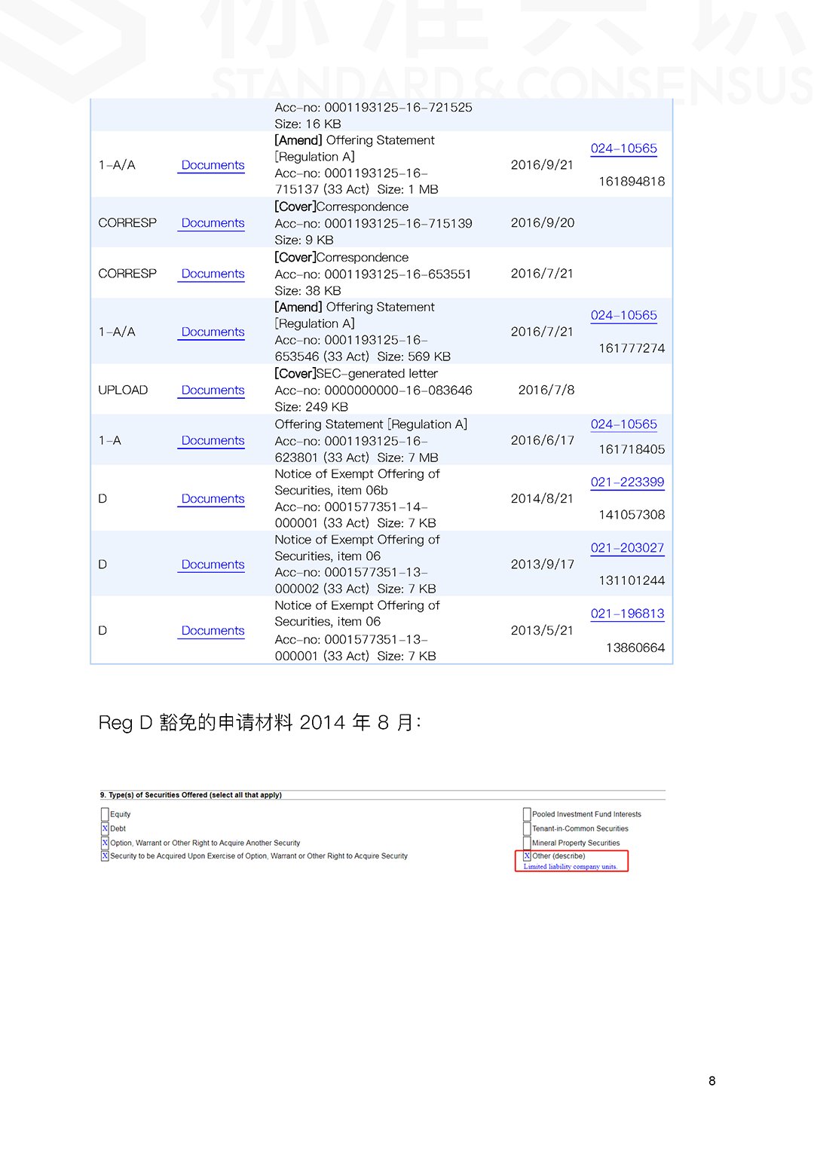
Task: Open Documents link for 1-A/A dated 2016/7/21
Action: pos(213,332)
